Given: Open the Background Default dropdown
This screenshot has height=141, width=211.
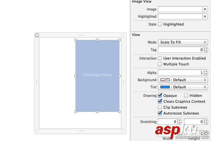Looking at the screenshot, I should coord(190,80).
